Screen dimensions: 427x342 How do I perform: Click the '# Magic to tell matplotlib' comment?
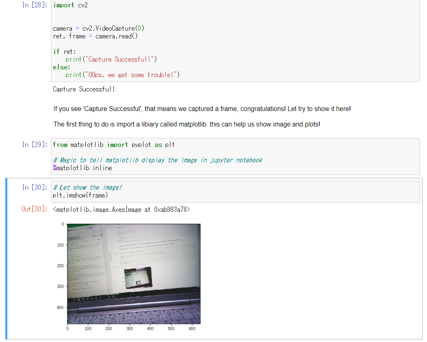(x=158, y=160)
